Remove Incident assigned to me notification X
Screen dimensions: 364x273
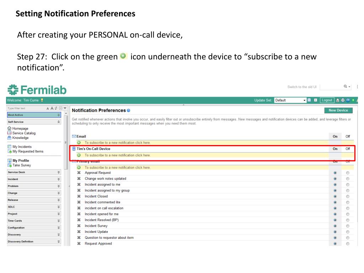79,184
